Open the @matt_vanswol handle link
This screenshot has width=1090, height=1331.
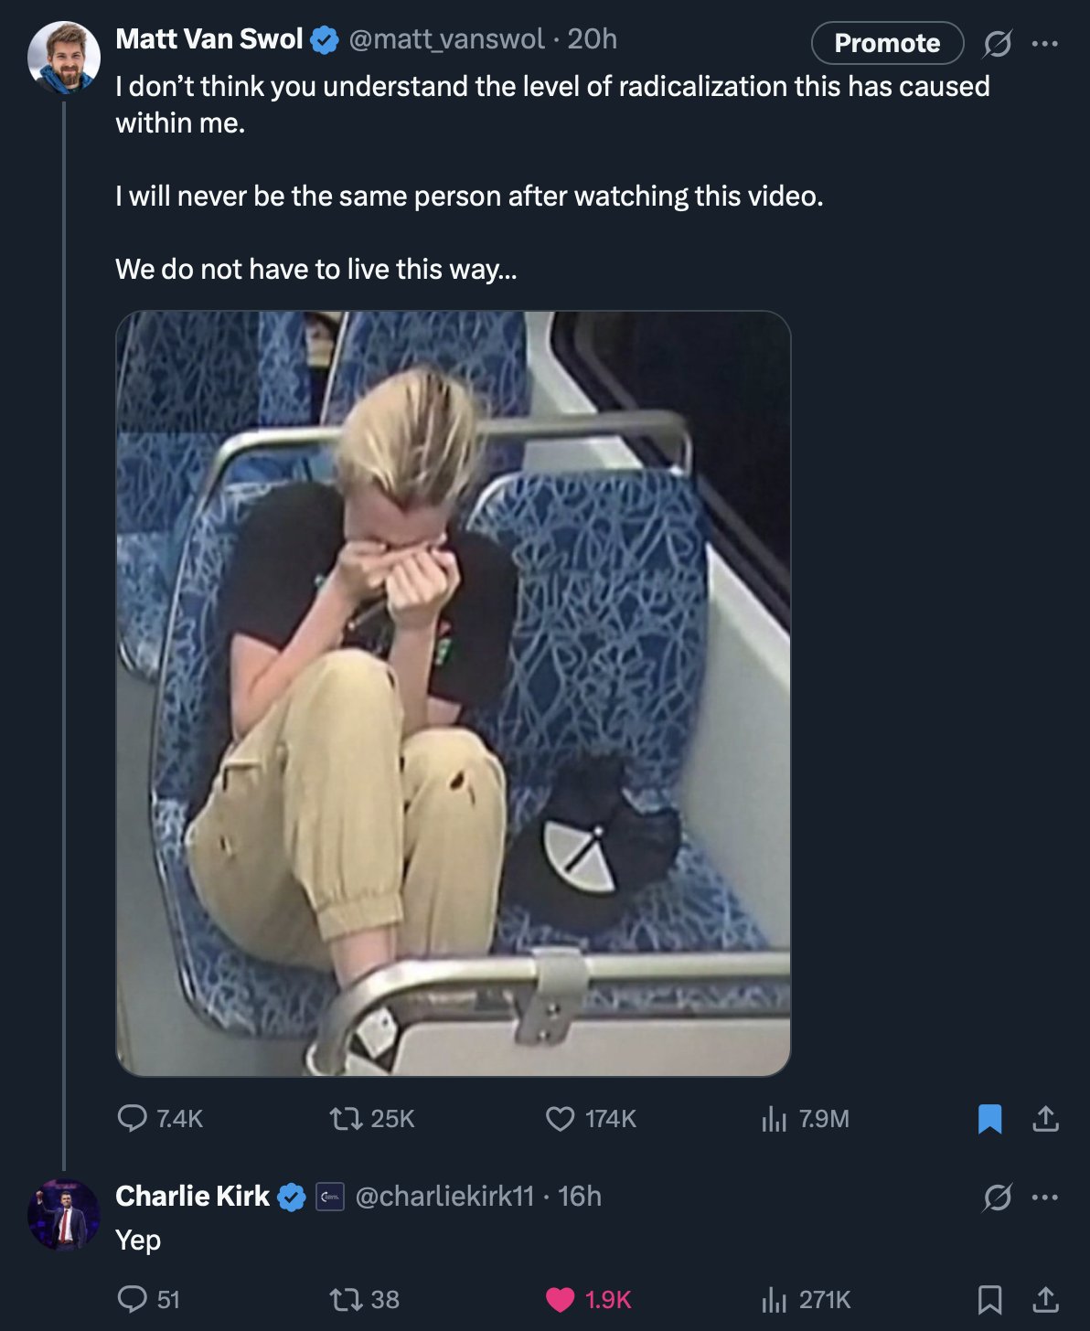[x=446, y=39]
